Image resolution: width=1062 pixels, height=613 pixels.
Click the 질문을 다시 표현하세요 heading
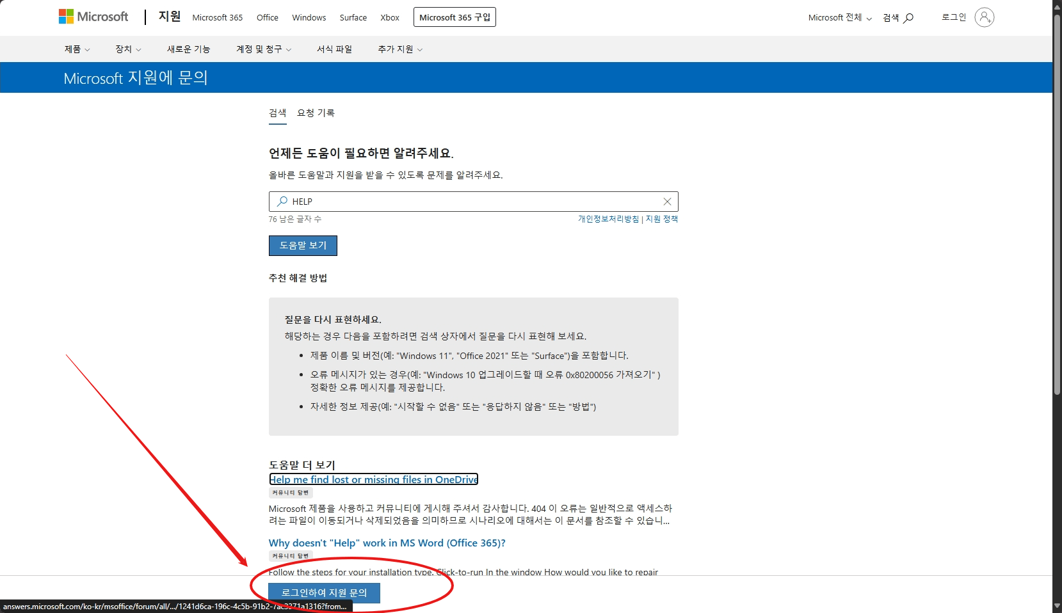[x=333, y=319]
